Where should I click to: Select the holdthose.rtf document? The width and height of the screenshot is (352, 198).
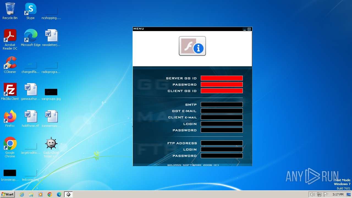coord(31,119)
